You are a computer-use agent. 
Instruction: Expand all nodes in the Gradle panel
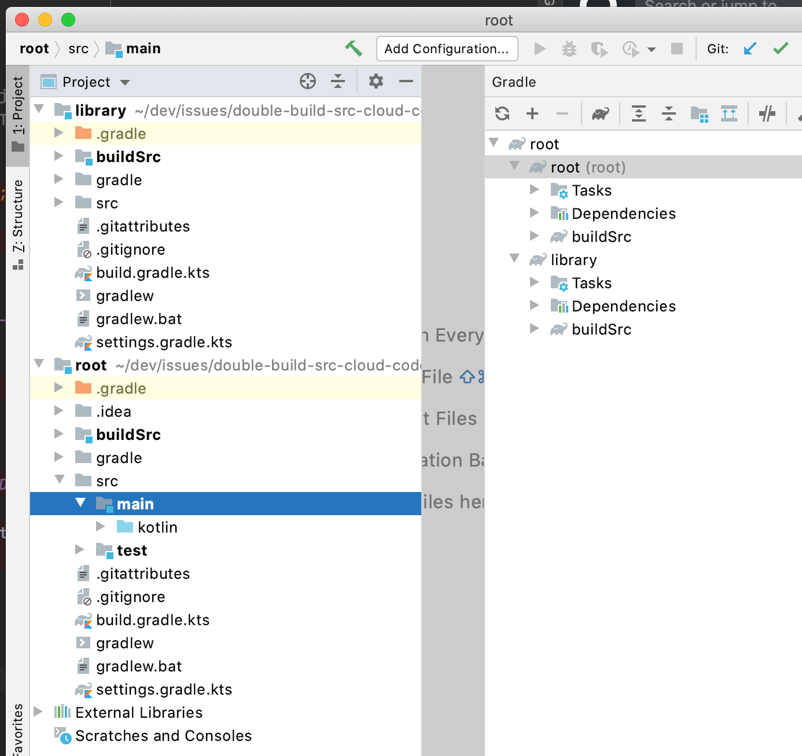point(639,113)
